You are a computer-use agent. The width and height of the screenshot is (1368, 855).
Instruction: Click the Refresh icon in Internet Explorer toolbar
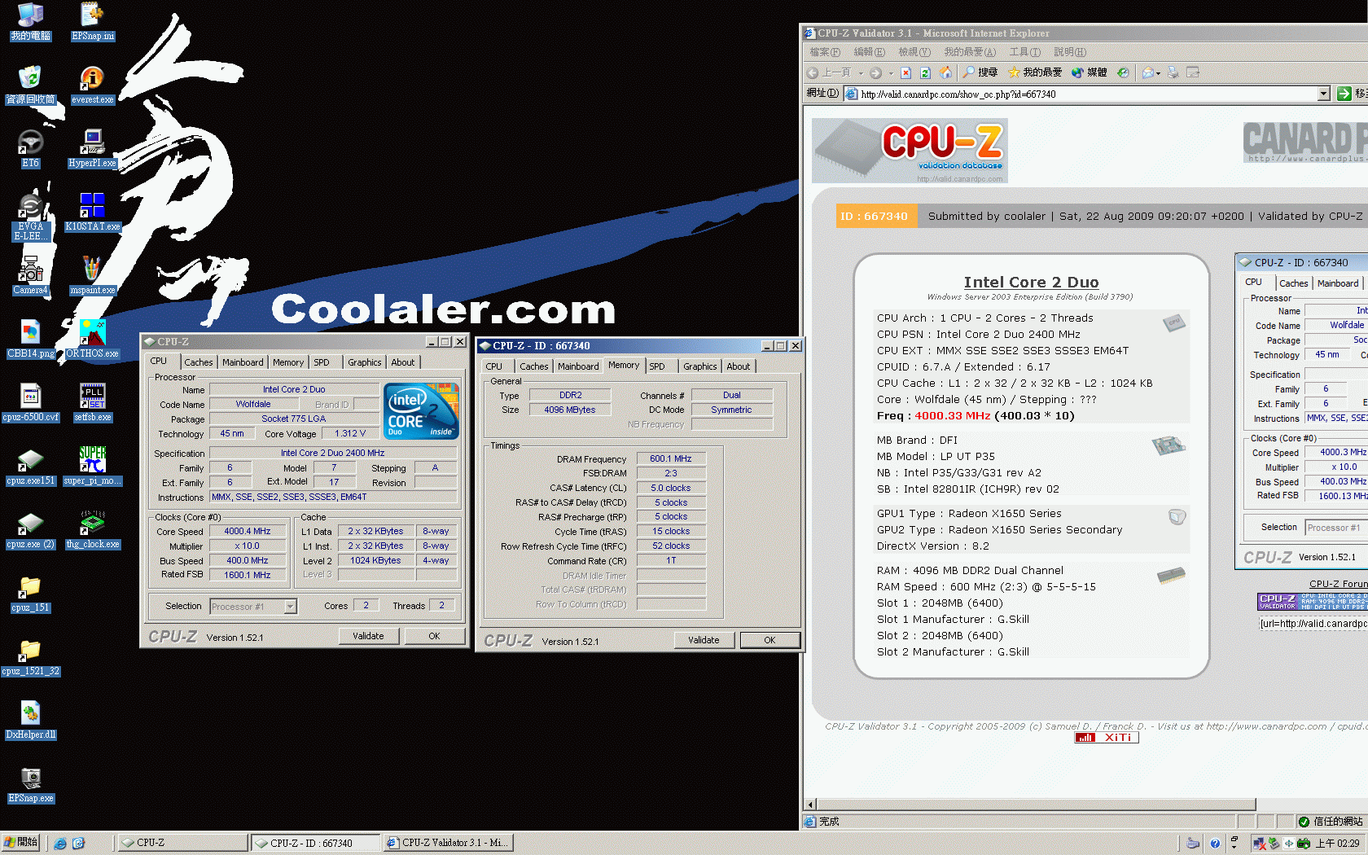(925, 72)
